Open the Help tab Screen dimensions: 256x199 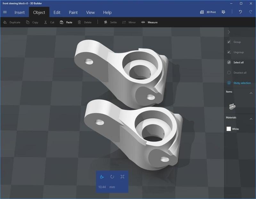click(107, 12)
